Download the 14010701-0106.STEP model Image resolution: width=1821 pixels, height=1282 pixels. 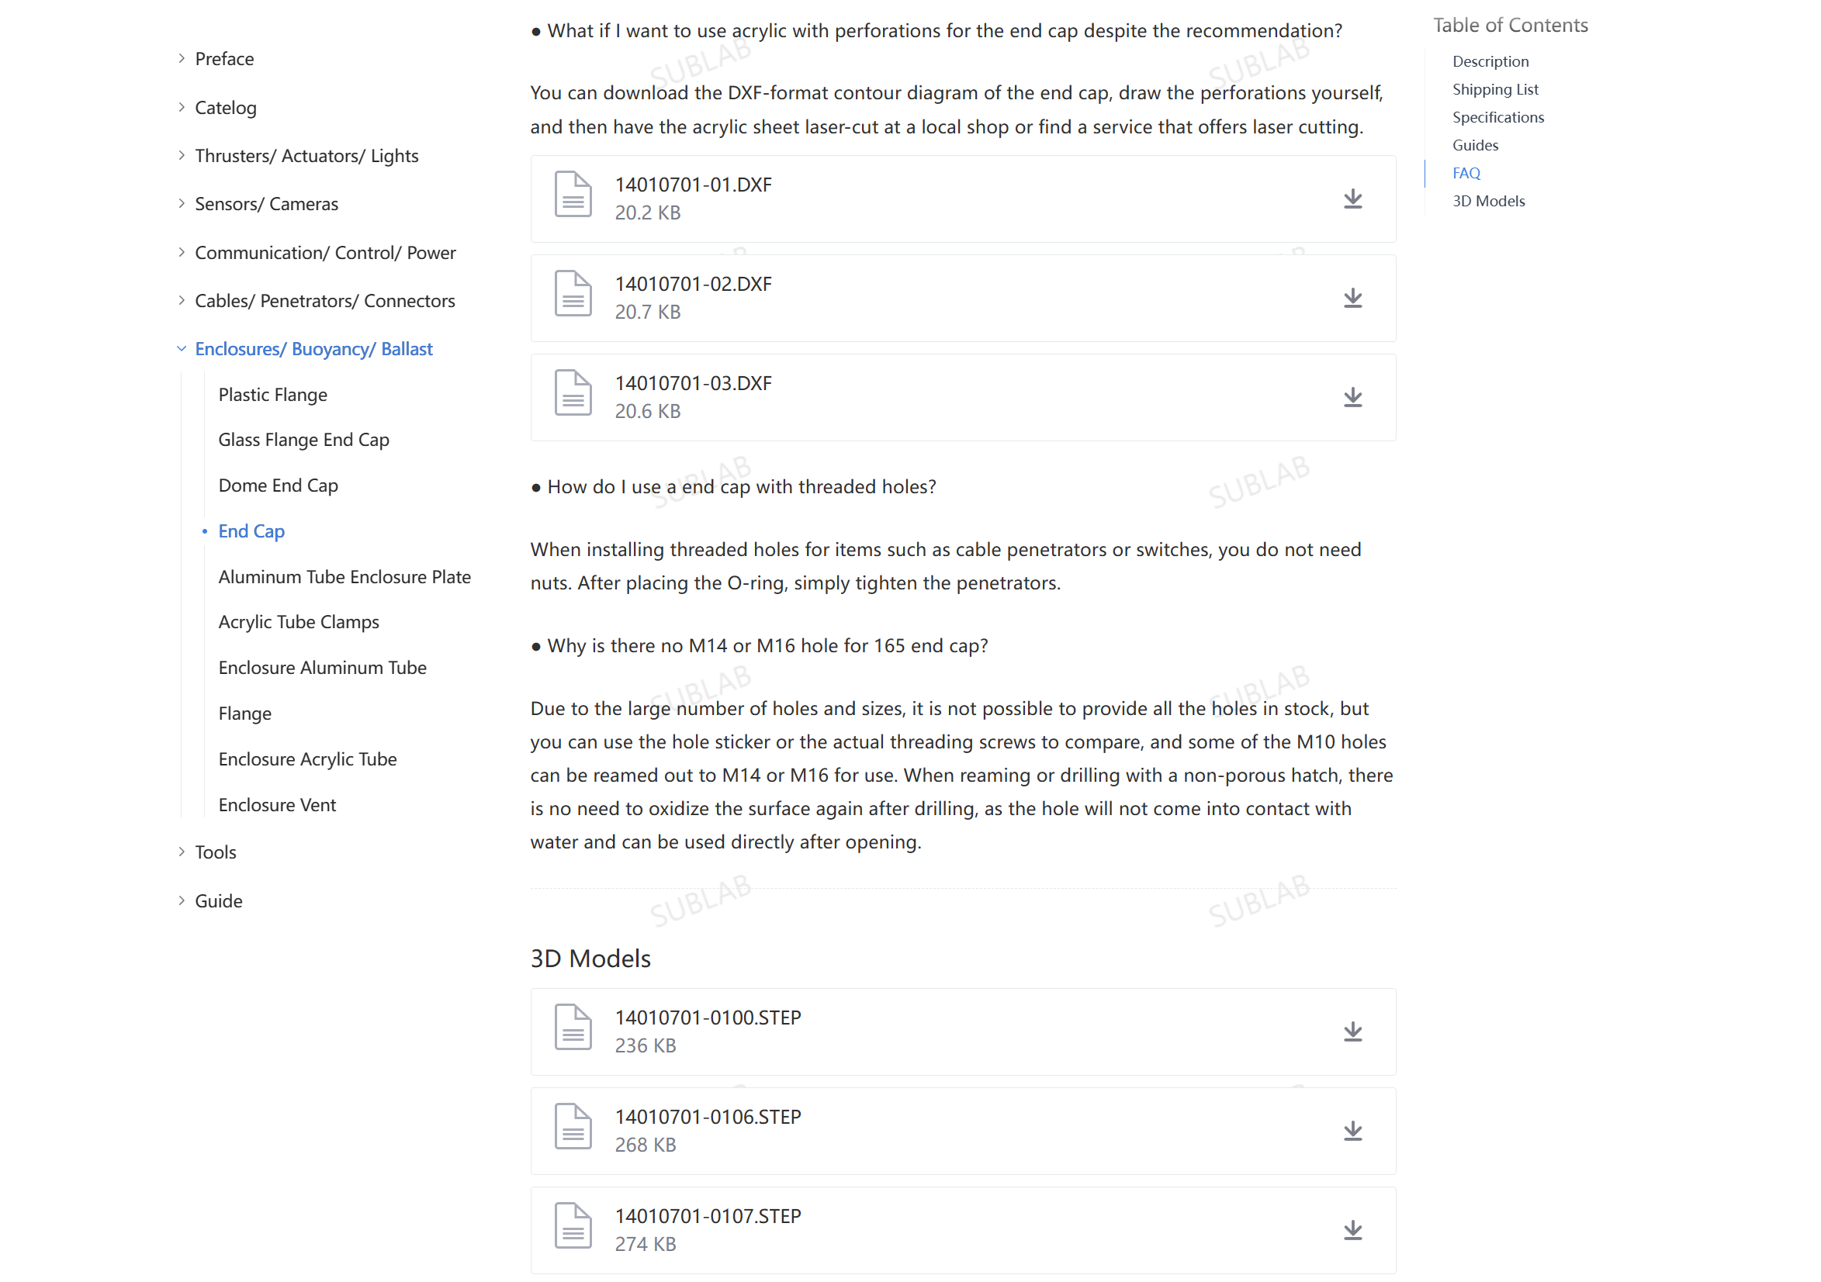click(x=1352, y=1130)
